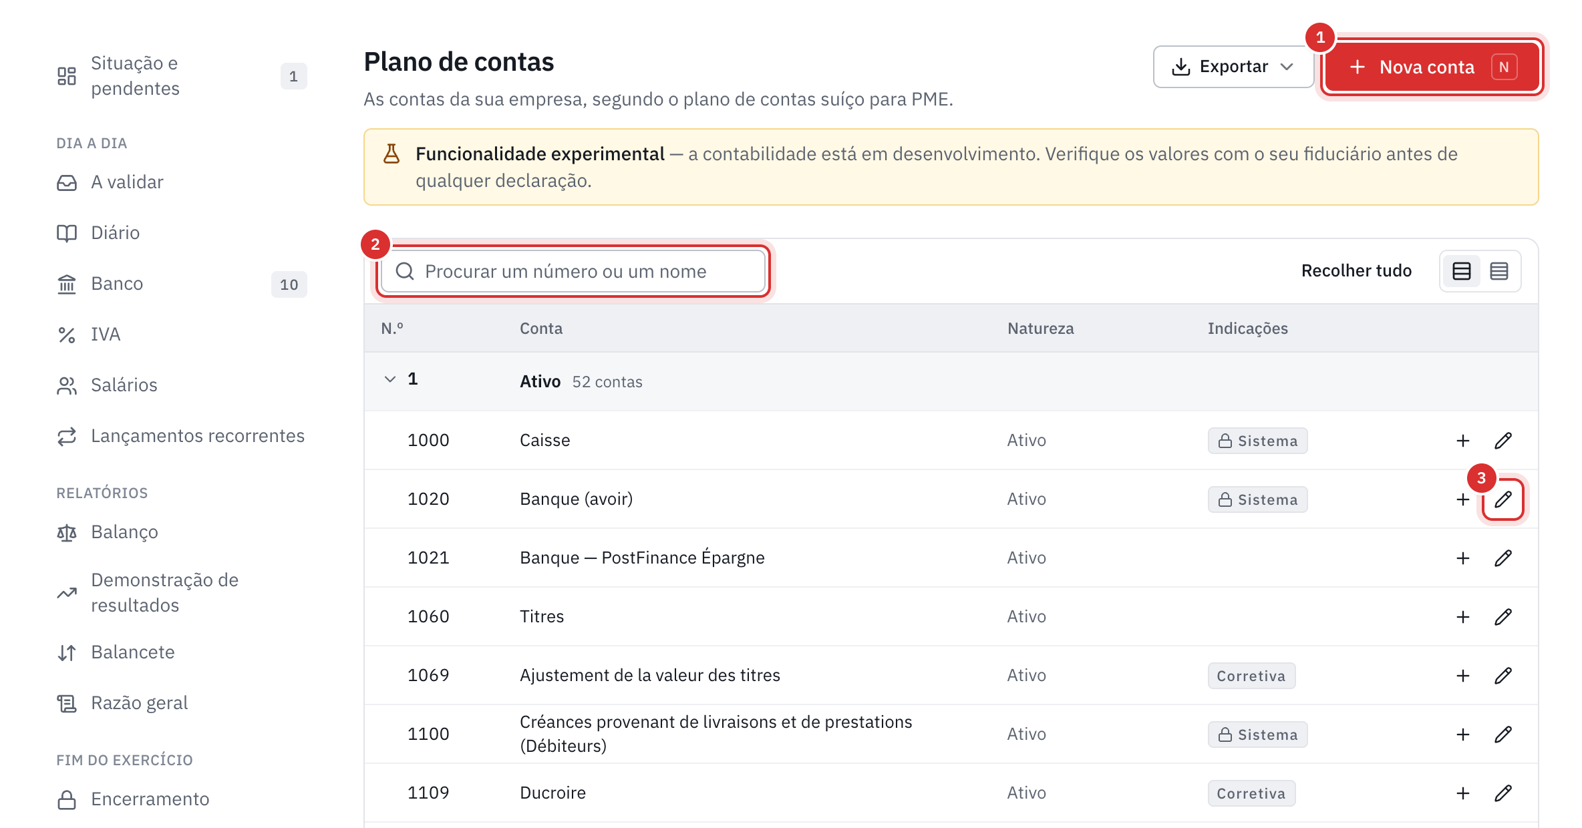Create a new account with Nova conta
The width and height of the screenshot is (1582, 828).
point(1432,67)
